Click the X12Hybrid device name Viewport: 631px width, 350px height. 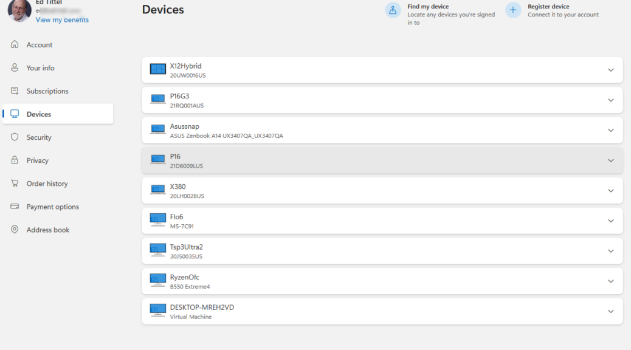click(x=185, y=66)
